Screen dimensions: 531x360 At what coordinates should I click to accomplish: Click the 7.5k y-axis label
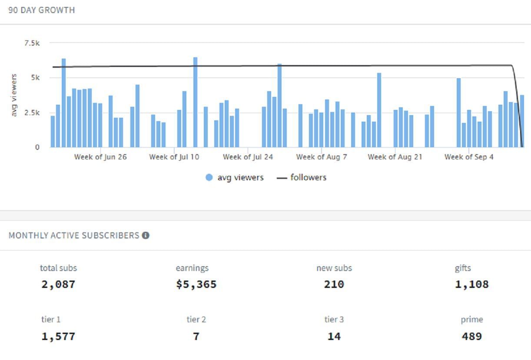(32, 43)
